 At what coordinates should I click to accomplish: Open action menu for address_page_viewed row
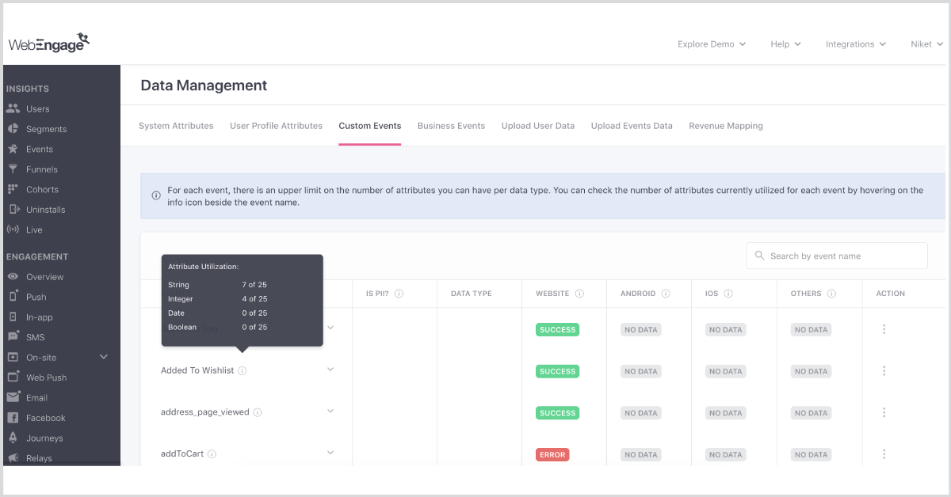884,412
